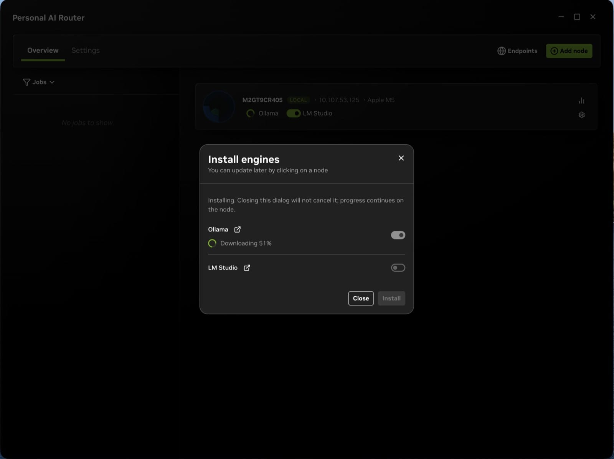This screenshot has width=614, height=459.
Task: Open the Endpoints panel
Action: (517, 51)
